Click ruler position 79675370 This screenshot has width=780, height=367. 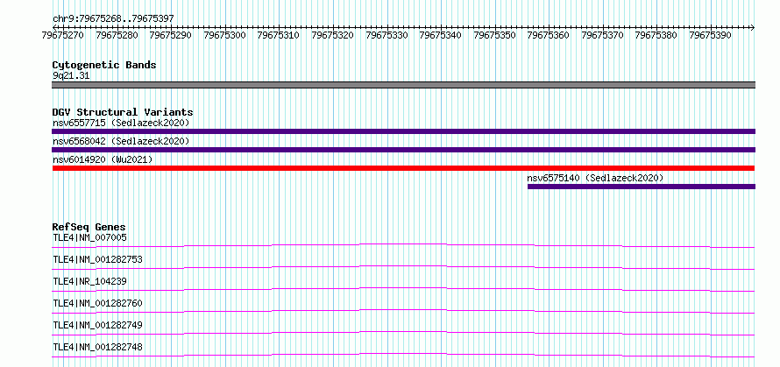point(602,35)
